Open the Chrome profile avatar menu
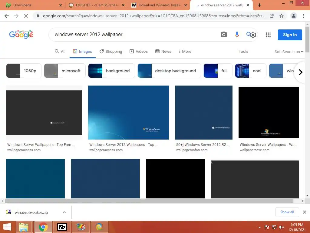The width and height of the screenshot is (310, 233). pos(294,16)
